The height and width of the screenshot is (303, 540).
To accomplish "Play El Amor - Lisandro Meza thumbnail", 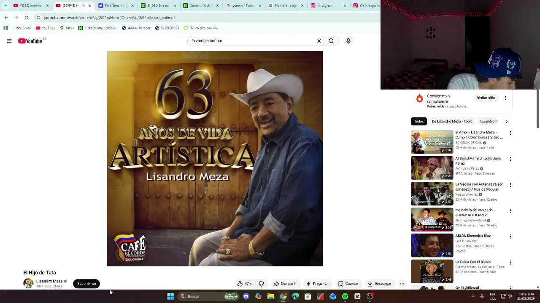I will pos(432,142).
